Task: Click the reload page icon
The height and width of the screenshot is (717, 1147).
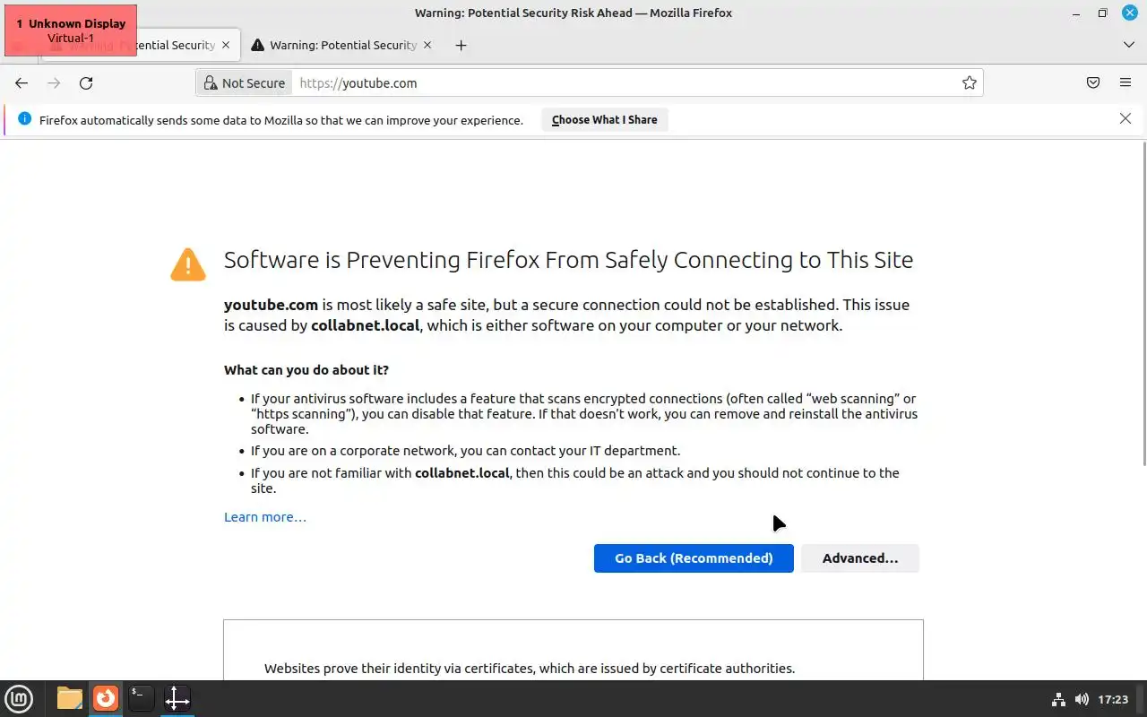Action: [86, 83]
